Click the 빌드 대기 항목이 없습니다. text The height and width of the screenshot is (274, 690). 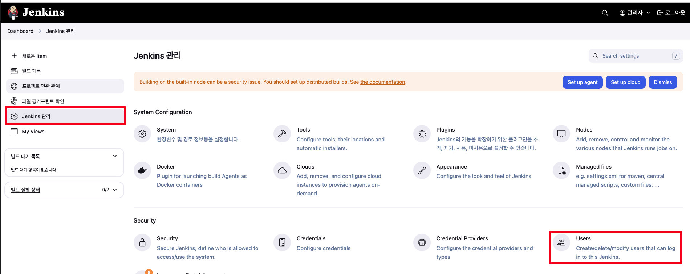pyautogui.click(x=34, y=170)
